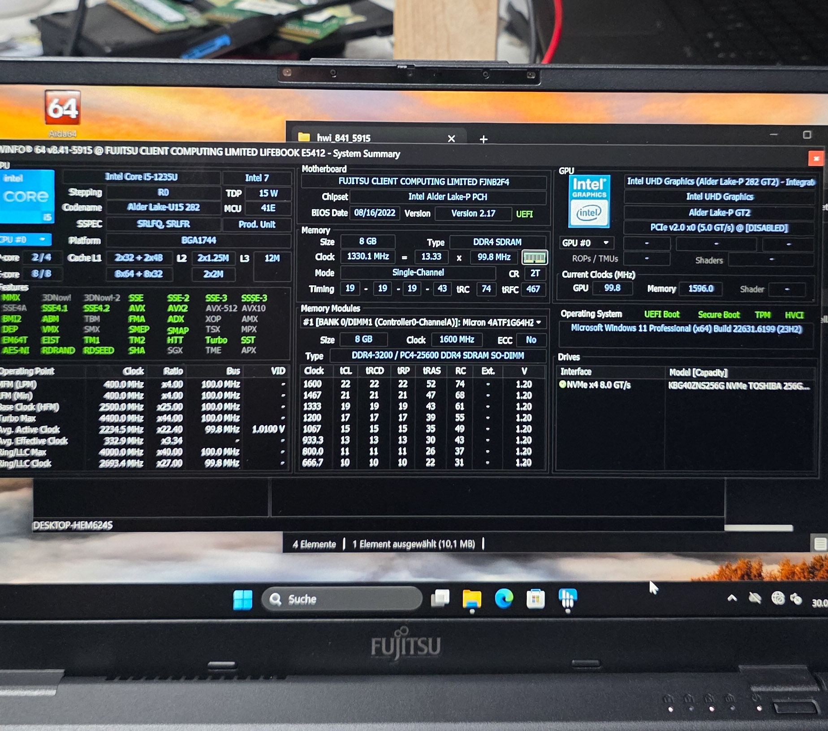Click the "tRAS" timing column header

tap(431, 371)
